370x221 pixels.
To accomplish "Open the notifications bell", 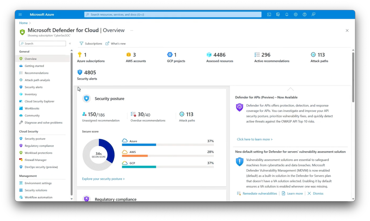I will [287, 15].
